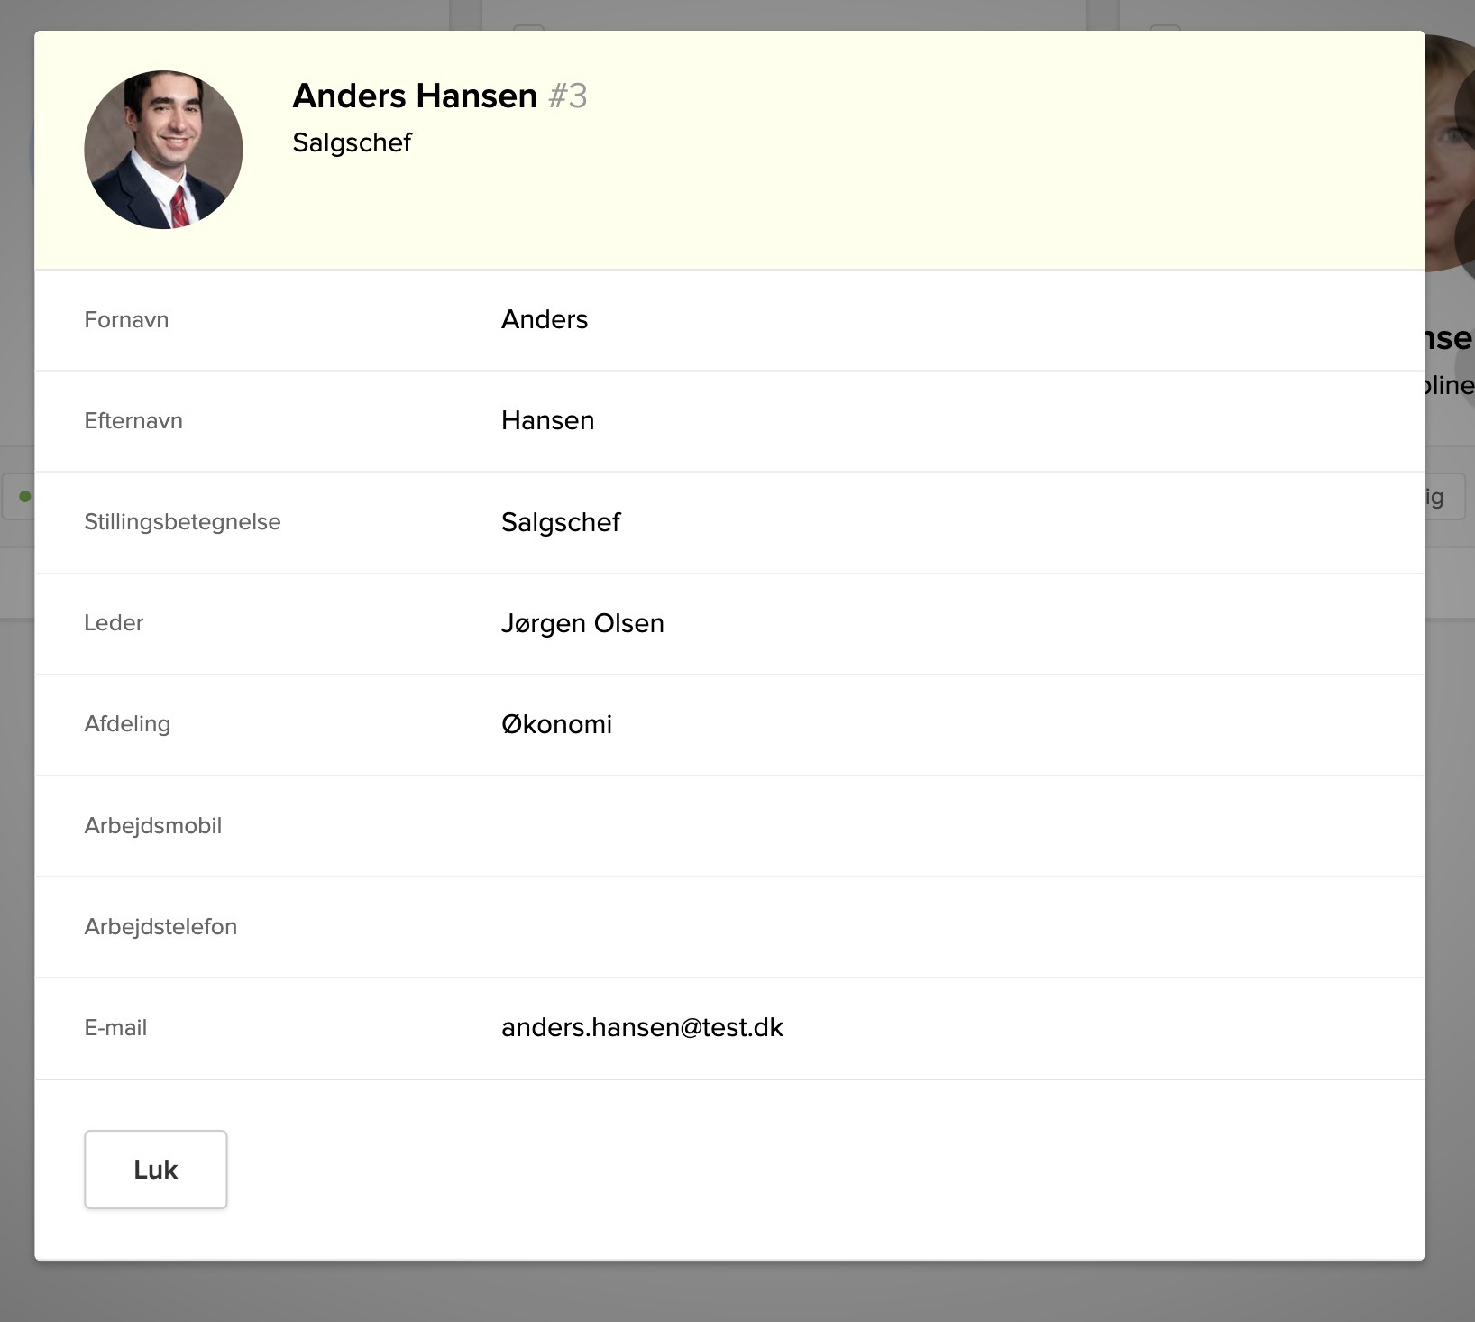Click the #3 employee number
Viewport: 1475px width, 1322px height.
coord(568,96)
